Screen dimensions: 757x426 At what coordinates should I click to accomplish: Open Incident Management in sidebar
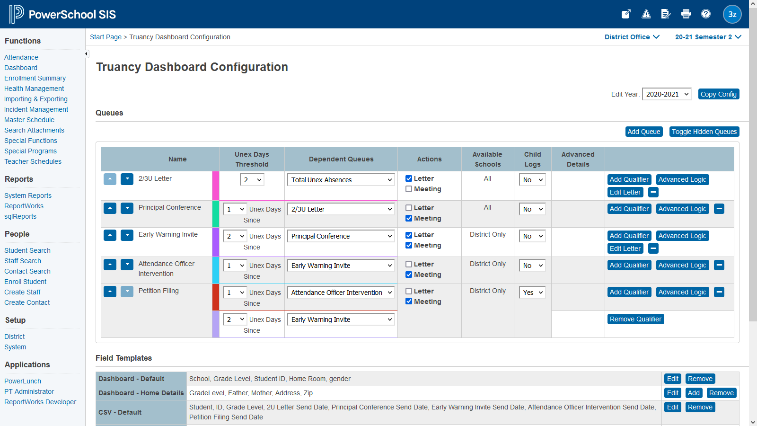(x=36, y=109)
